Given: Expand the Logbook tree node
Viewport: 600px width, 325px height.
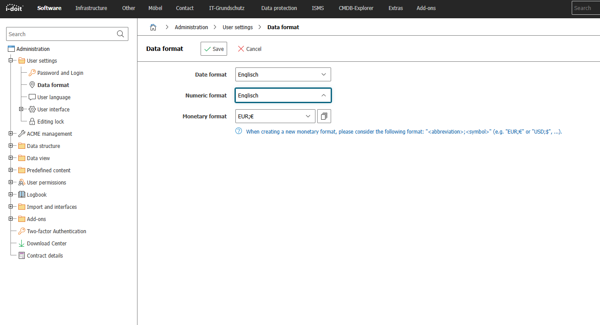Looking at the screenshot, I should [10, 194].
